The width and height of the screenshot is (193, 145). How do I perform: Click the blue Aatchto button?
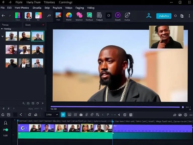164,16
